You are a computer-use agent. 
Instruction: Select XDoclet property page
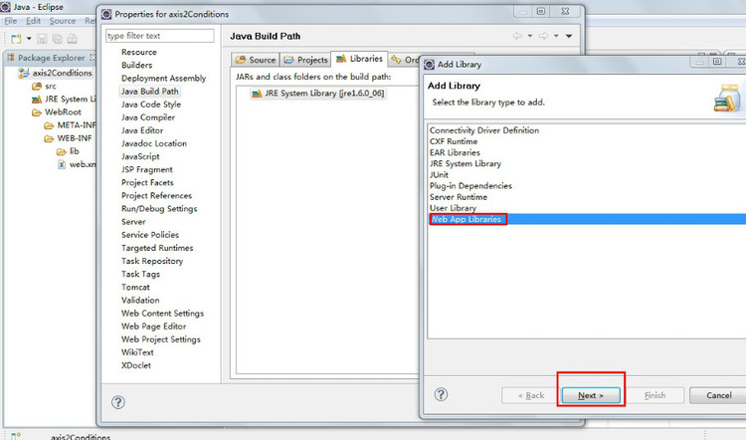[136, 365]
